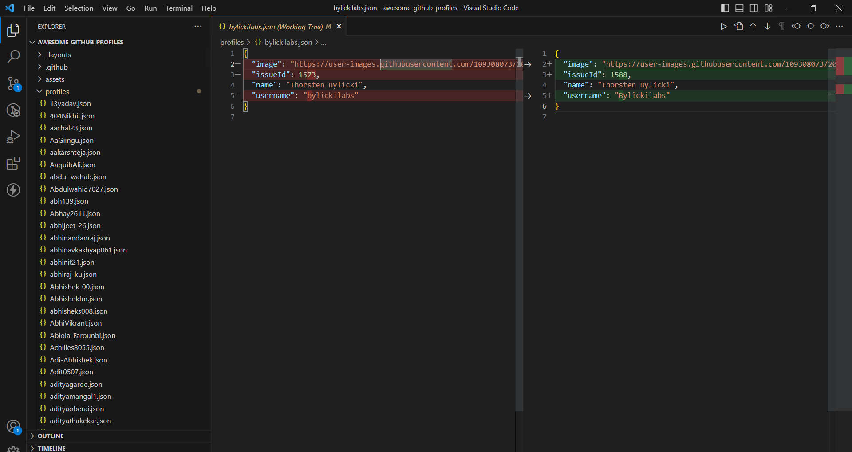
Task: Select the bylickilabs.json editor tab
Action: pos(275,27)
